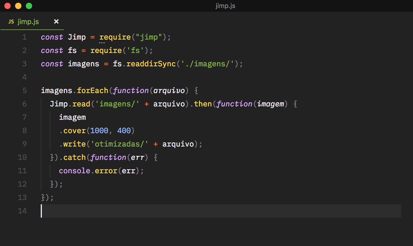Click line number 5 in gutter

tap(24, 91)
